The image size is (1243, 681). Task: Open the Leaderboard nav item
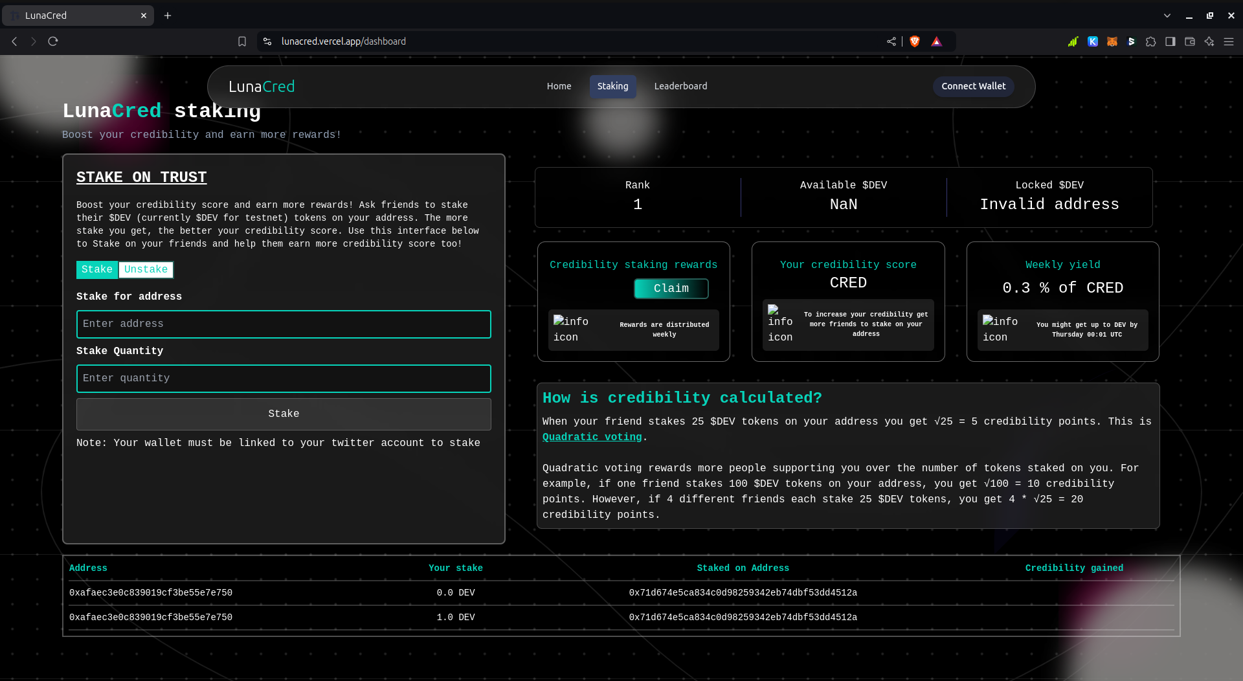tap(680, 86)
